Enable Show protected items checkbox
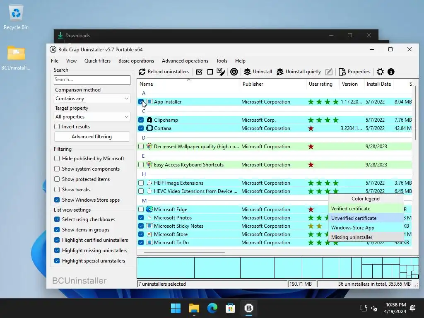 tap(57, 179)
